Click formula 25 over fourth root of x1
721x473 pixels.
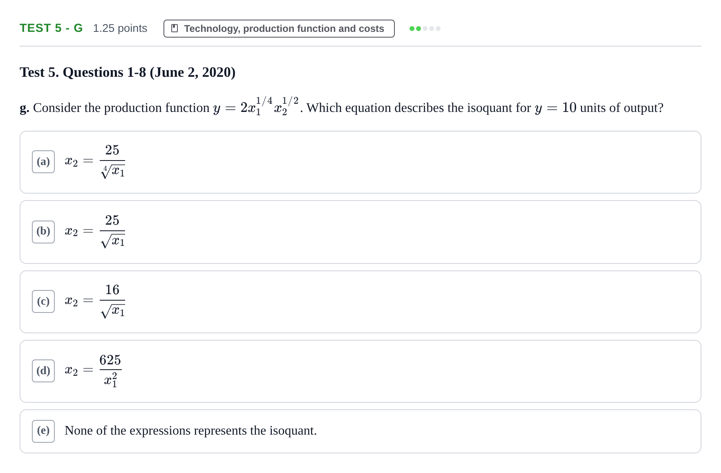[x=95, y=161]
